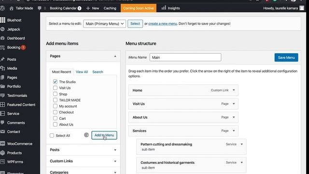Expand the About Us menu item arrow
309x174 pixels.
pos(234,117)
